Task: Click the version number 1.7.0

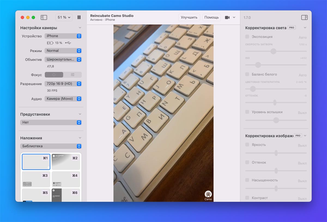Action: [247, 17]
